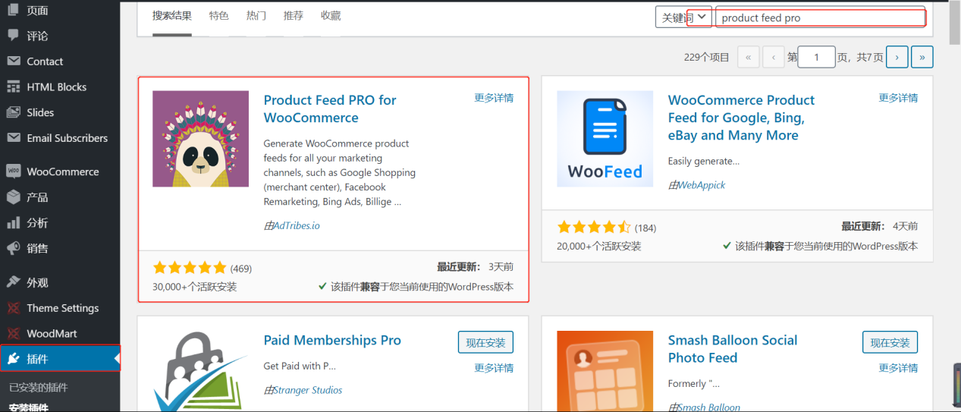
Task: Go to the previous page arrow
Action: (x=774, y=57)
